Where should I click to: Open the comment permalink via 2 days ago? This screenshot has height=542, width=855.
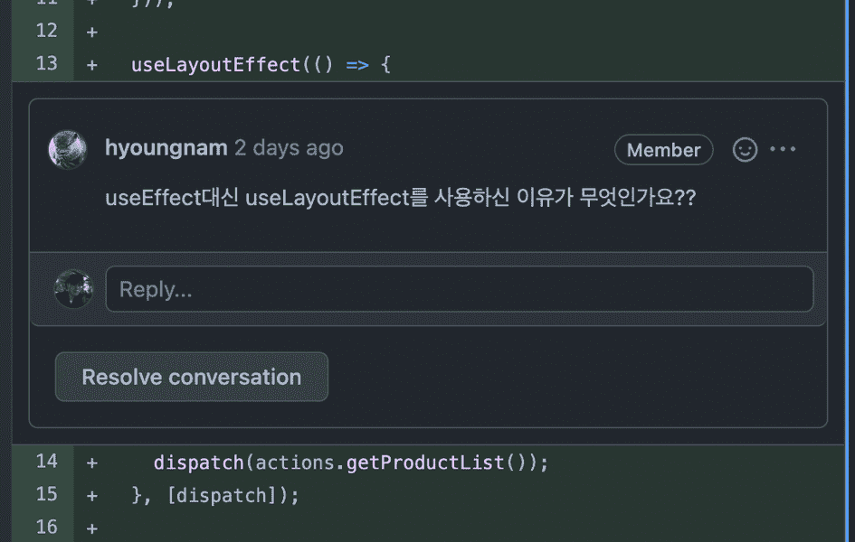coord(288,148)
